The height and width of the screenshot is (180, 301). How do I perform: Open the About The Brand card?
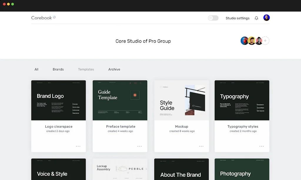pyautogui.click(x=181, y=169)
